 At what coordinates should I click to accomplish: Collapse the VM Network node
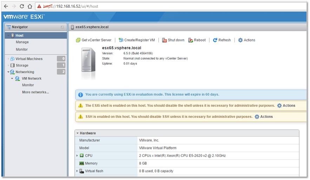coord(12,79)
